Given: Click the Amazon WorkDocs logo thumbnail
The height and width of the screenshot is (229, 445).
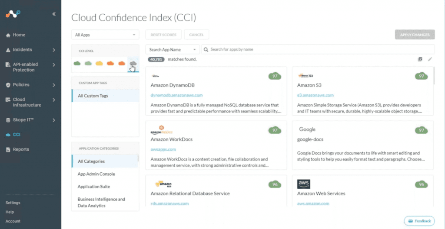Looking at the screenshot, I should (162, 130).
